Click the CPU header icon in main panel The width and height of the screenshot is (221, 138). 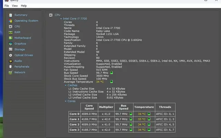[51, 15]
